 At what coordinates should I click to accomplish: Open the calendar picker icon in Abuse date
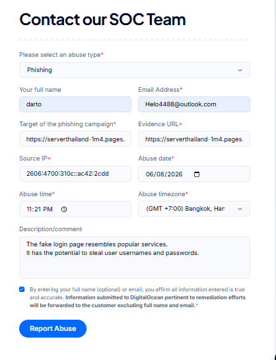197,174
